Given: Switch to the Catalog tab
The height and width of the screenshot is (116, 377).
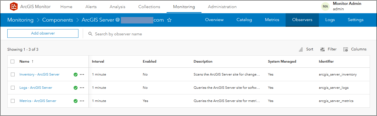Looking at the screenshot, I should tap(244, 20).
